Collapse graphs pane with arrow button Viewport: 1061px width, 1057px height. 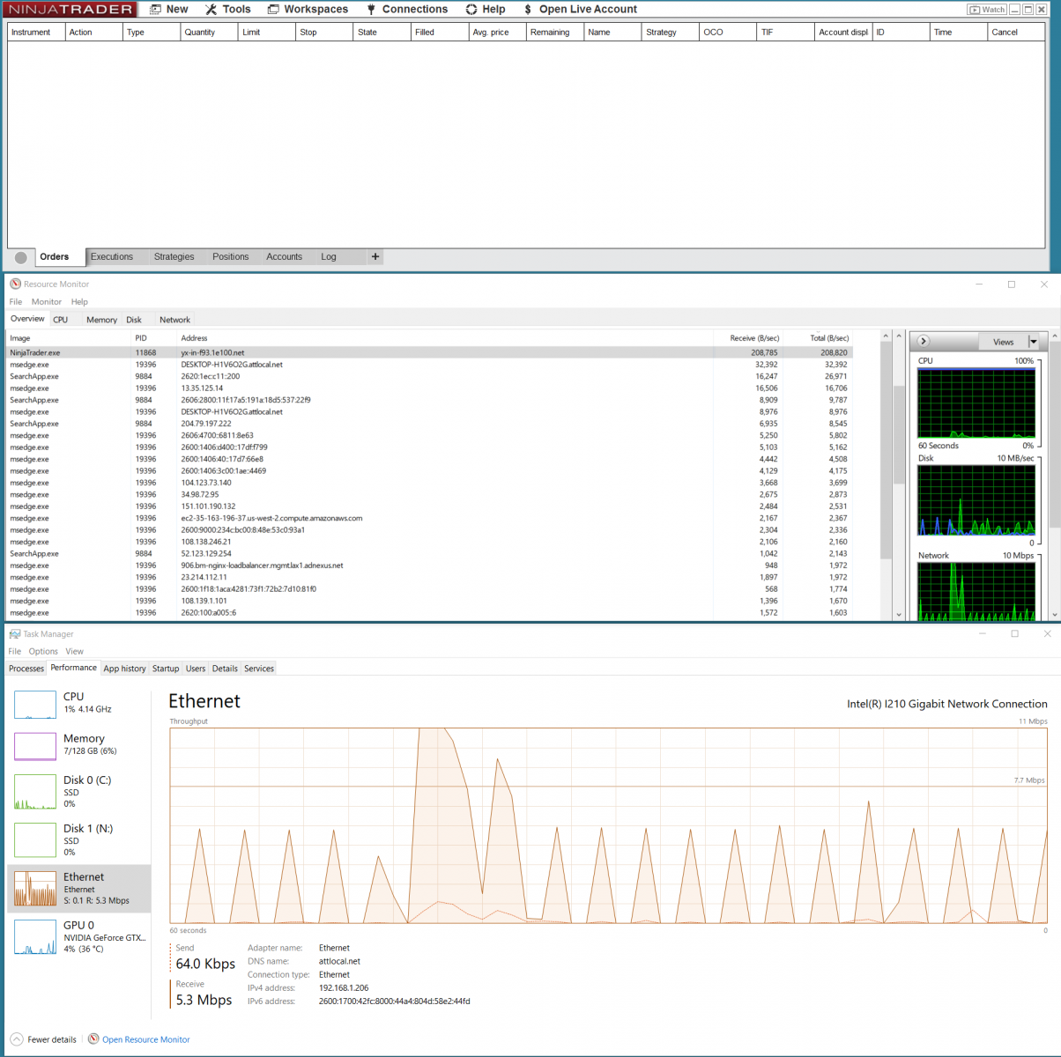pyautogui.click(x=924, y=341)
